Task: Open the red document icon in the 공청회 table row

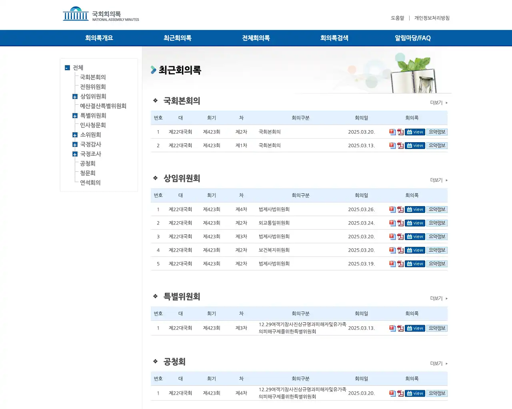Action: point(392,393)
